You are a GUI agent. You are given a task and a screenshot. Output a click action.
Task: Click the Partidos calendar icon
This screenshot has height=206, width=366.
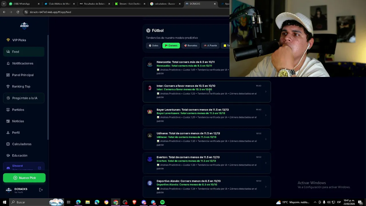pyautogui.click(x=8, y=110)
